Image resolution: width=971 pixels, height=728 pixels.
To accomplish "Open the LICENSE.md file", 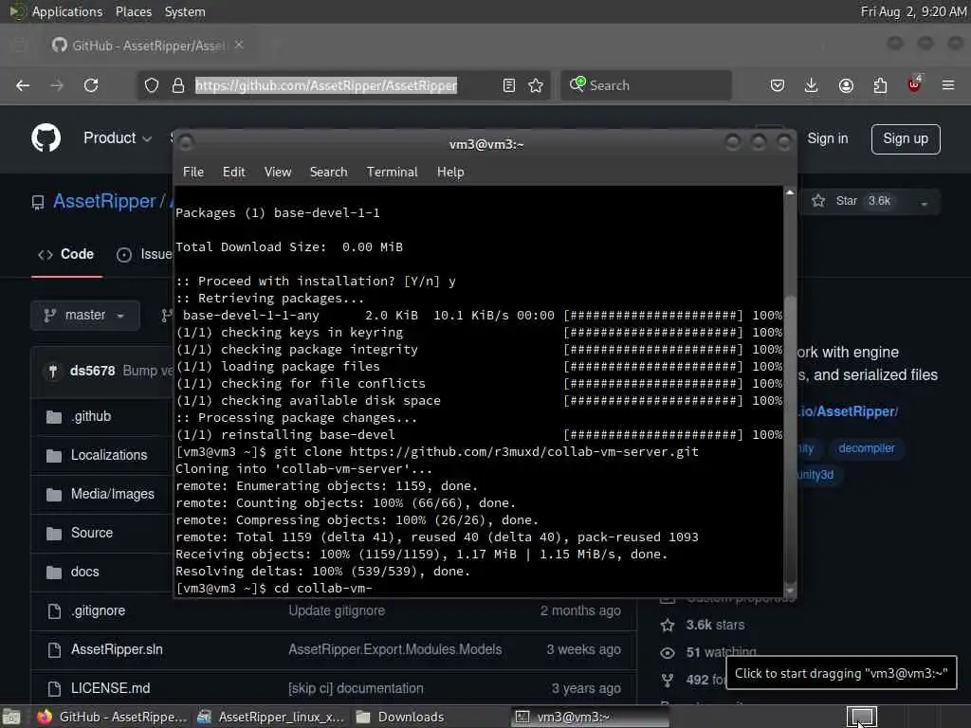I will point(110,688).
